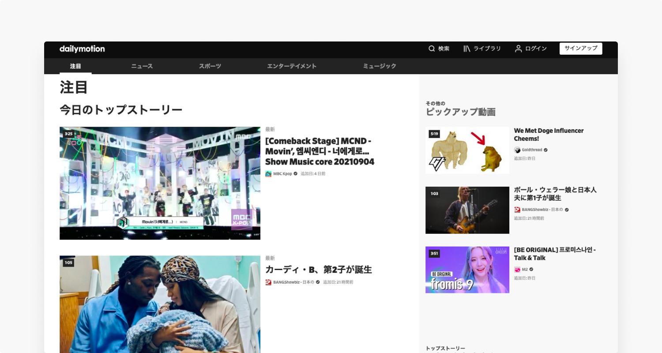
Task: Click the 3:51 duration badge
Action: [434, 253]
